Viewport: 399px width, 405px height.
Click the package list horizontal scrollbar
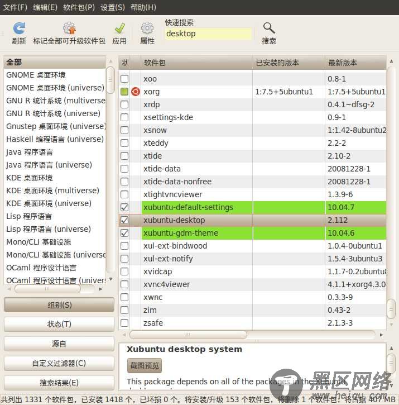tap(188, 335)
